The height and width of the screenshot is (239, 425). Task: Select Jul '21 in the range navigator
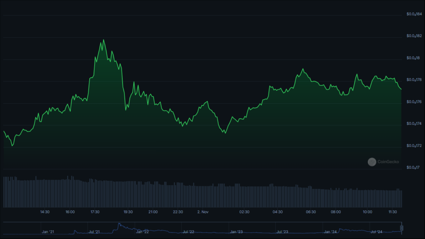[94, 232]
